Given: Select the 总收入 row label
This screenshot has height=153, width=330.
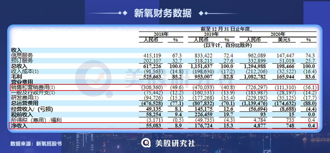Looking at the screenshot, I should coord(19,66).
